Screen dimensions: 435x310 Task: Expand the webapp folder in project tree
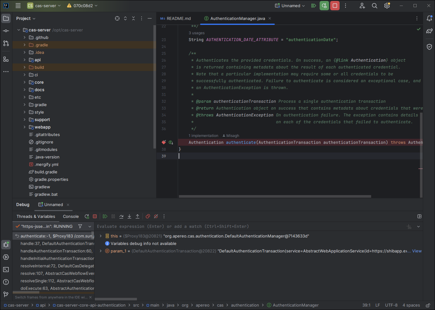click(25, 127)
